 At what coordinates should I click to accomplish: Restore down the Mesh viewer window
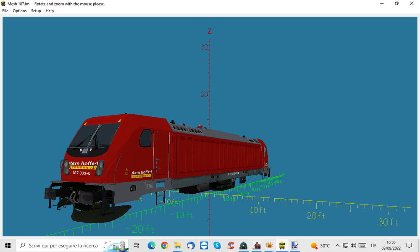(397, 3)
